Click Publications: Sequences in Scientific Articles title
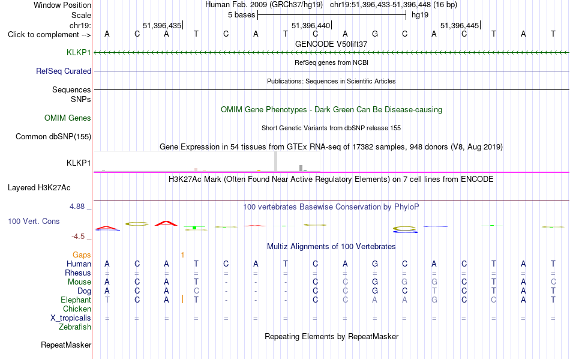570x359 pixels. (x=331, y=81)
